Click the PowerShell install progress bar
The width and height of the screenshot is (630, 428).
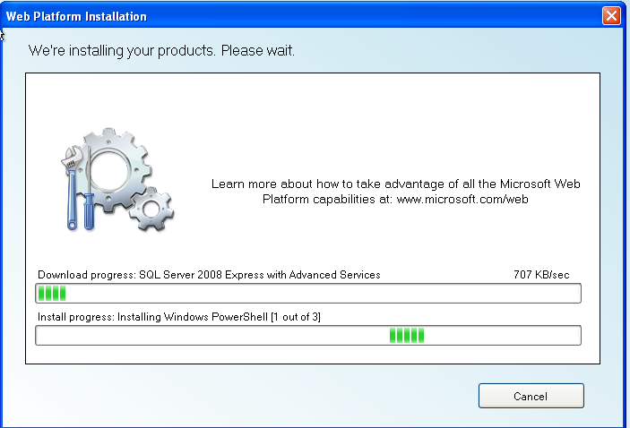tap(308, 335)
